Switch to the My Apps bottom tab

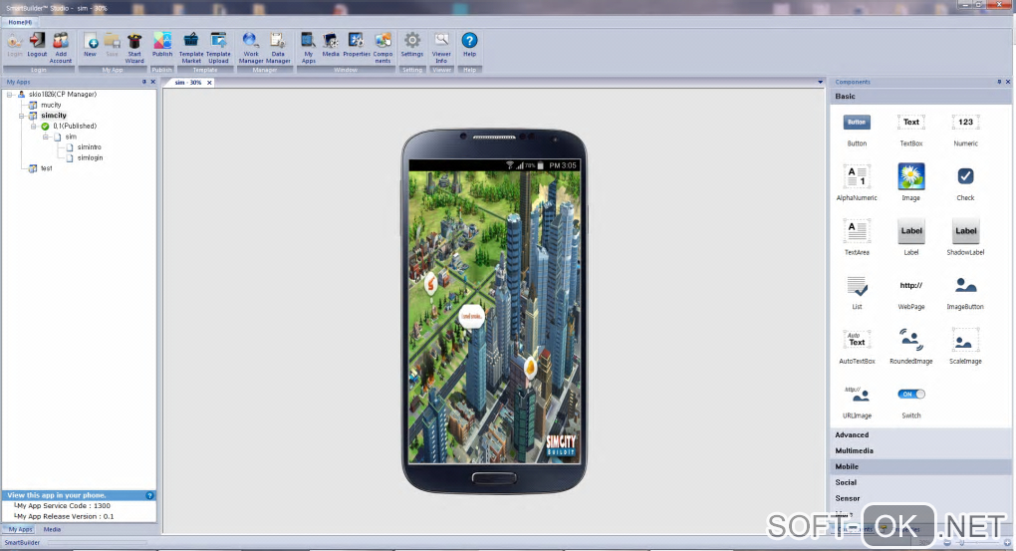point(20,530)
